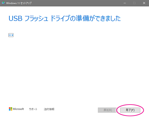Open the H:¥ drive link
Screen dimensions: 149x118
(x=11, y=35)
